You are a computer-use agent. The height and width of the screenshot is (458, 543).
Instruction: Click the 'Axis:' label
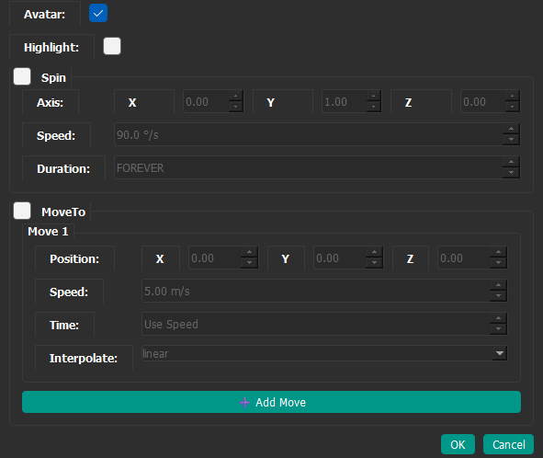point(50,103)
